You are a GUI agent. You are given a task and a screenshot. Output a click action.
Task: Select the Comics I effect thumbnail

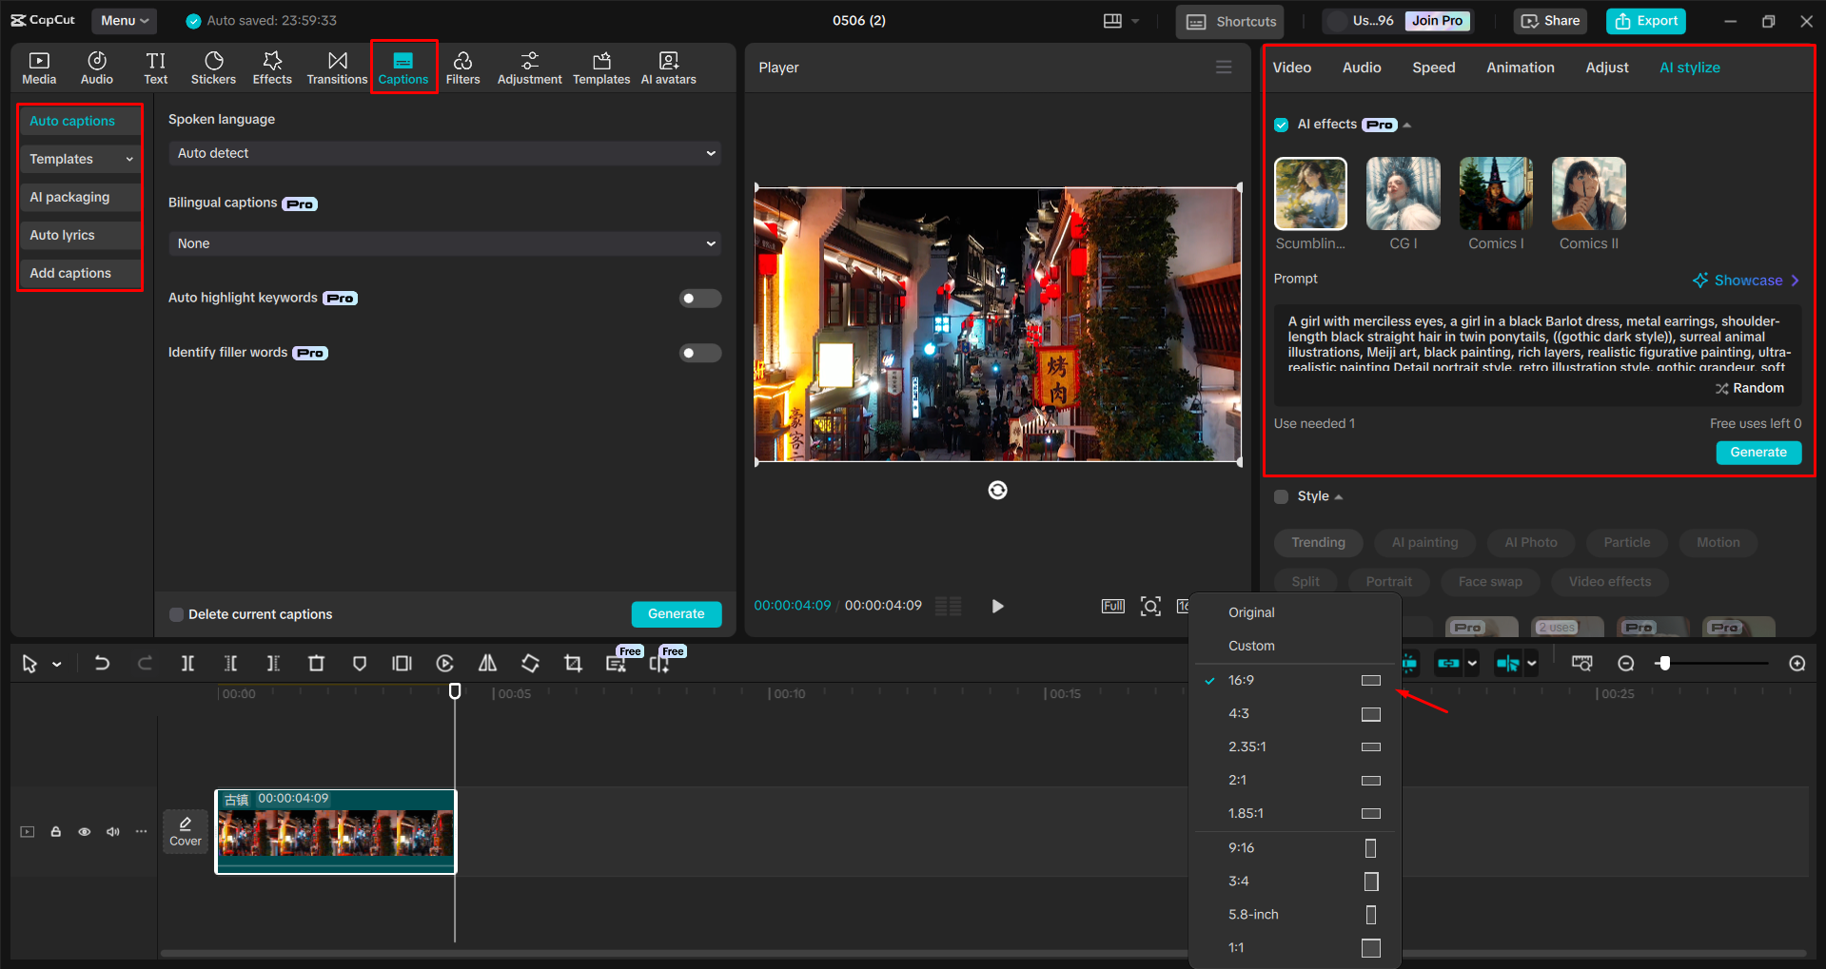(x=1495, y=193)
